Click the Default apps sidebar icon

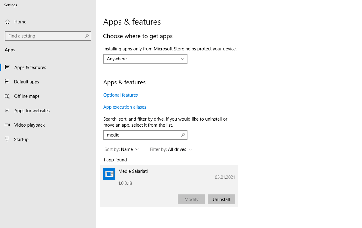coord(7,82)
